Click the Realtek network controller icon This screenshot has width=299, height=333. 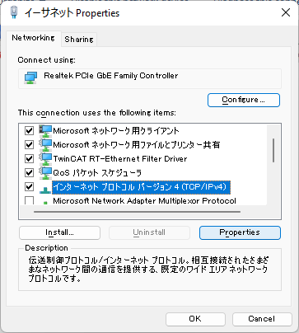(30, 77)
